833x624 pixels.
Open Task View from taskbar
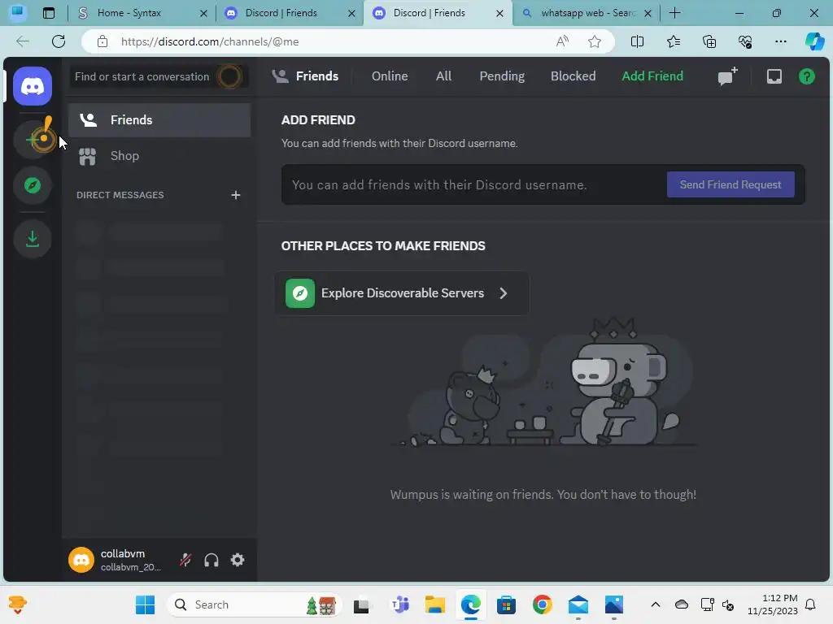click(x=362, y=604)
